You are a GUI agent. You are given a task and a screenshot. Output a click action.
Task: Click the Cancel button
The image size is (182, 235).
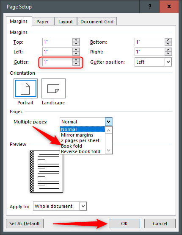[x=160, y=224]
